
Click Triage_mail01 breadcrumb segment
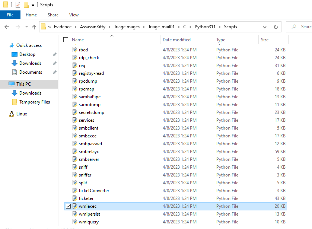[161, 27]
